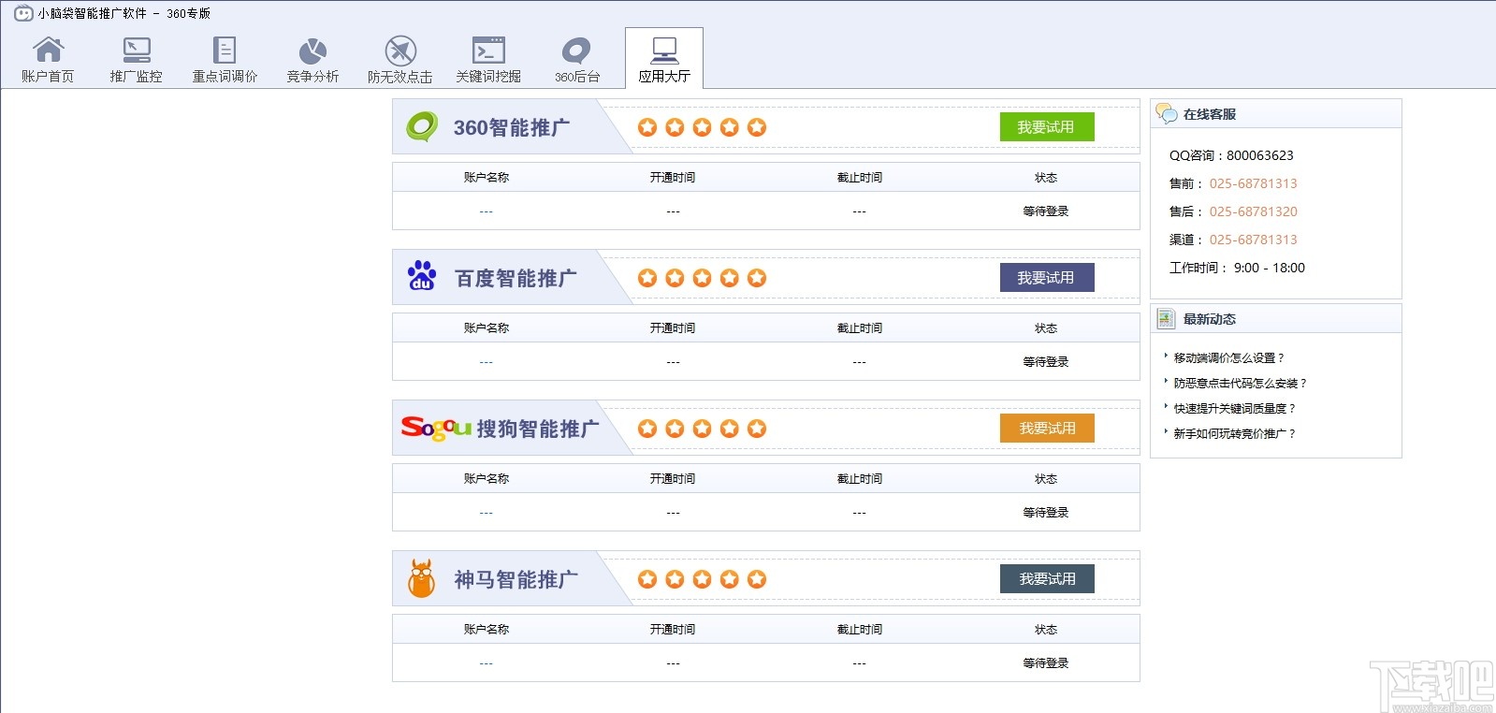Click first star rating of 百度智能推广
Screen dimensions: 1496x713
(647, 278)
